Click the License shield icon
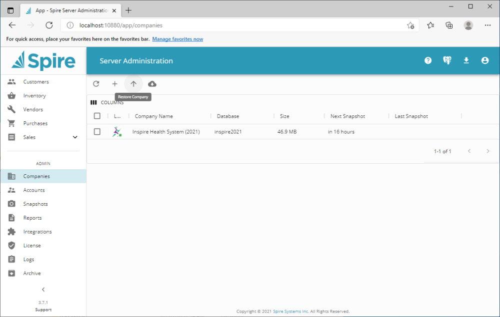The height and width of the screenshot is (317, 500). click(x=11, y=246)
